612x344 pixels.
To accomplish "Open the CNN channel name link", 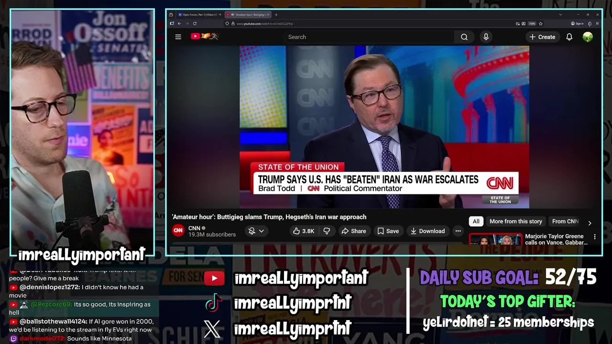I will [x=194, y=228].
